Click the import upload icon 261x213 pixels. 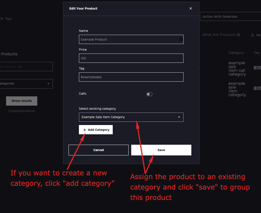click(252, 35)
